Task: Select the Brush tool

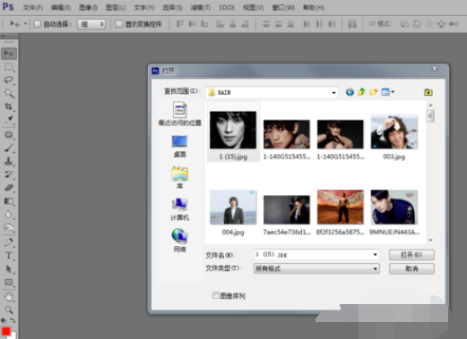Action: coord(9,148)
